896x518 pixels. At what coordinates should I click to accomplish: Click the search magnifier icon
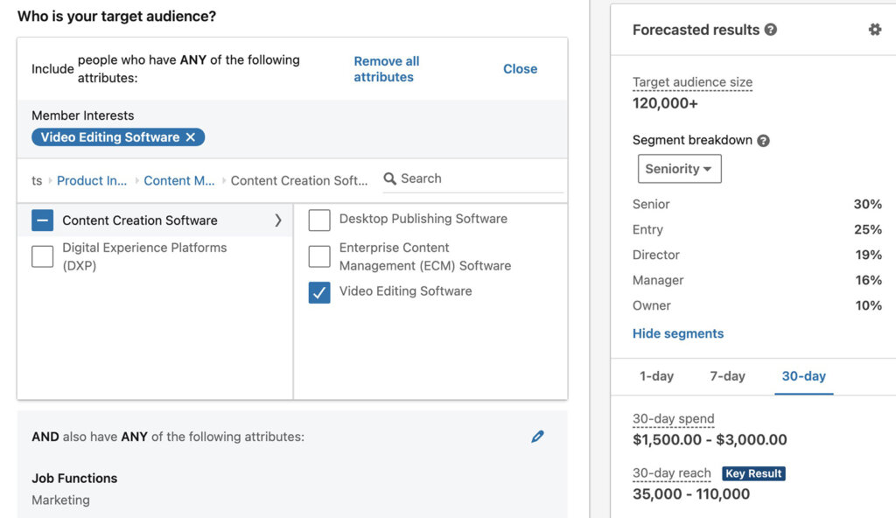click(x=389, y=178)
